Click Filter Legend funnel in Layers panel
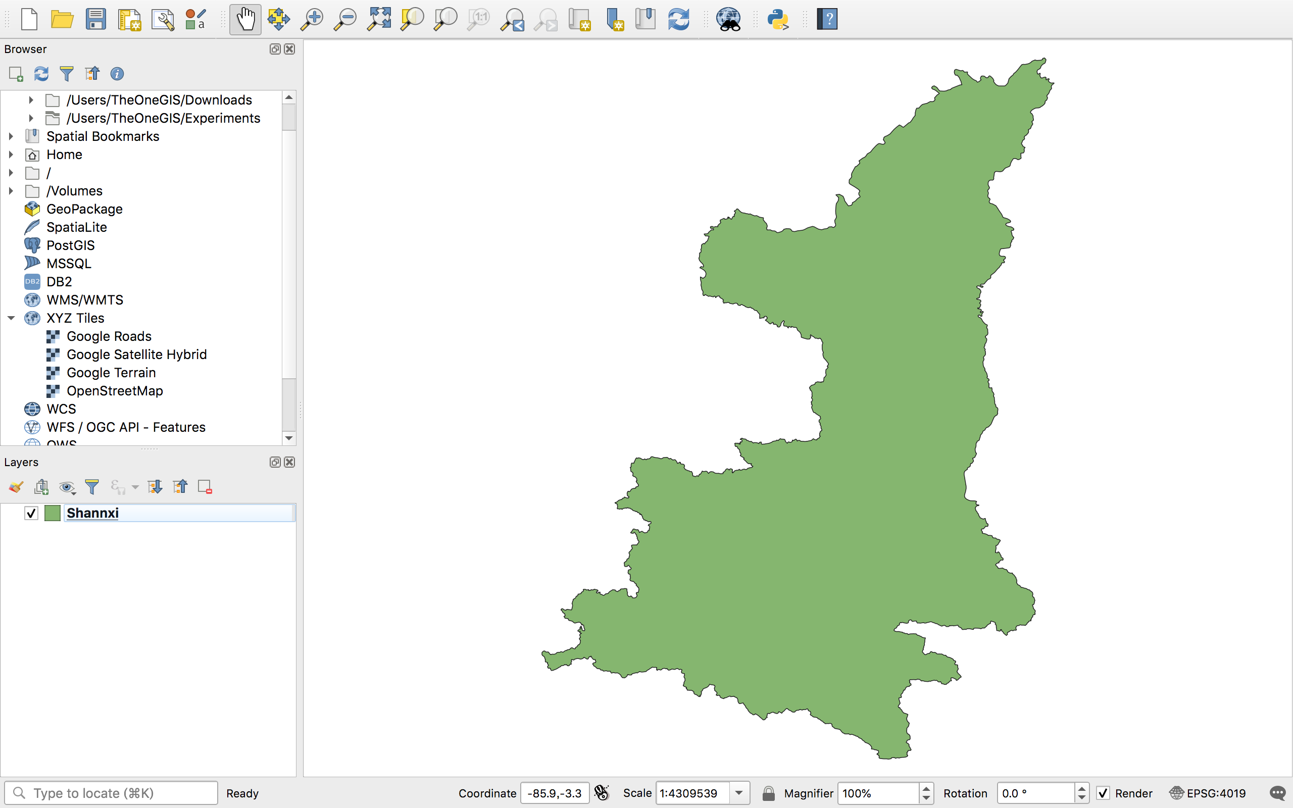The height and width of the screenshot is (808, 1293). [92, 487]
